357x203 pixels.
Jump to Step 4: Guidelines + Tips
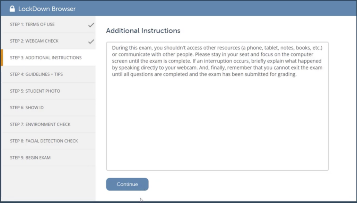pos(48,74)
